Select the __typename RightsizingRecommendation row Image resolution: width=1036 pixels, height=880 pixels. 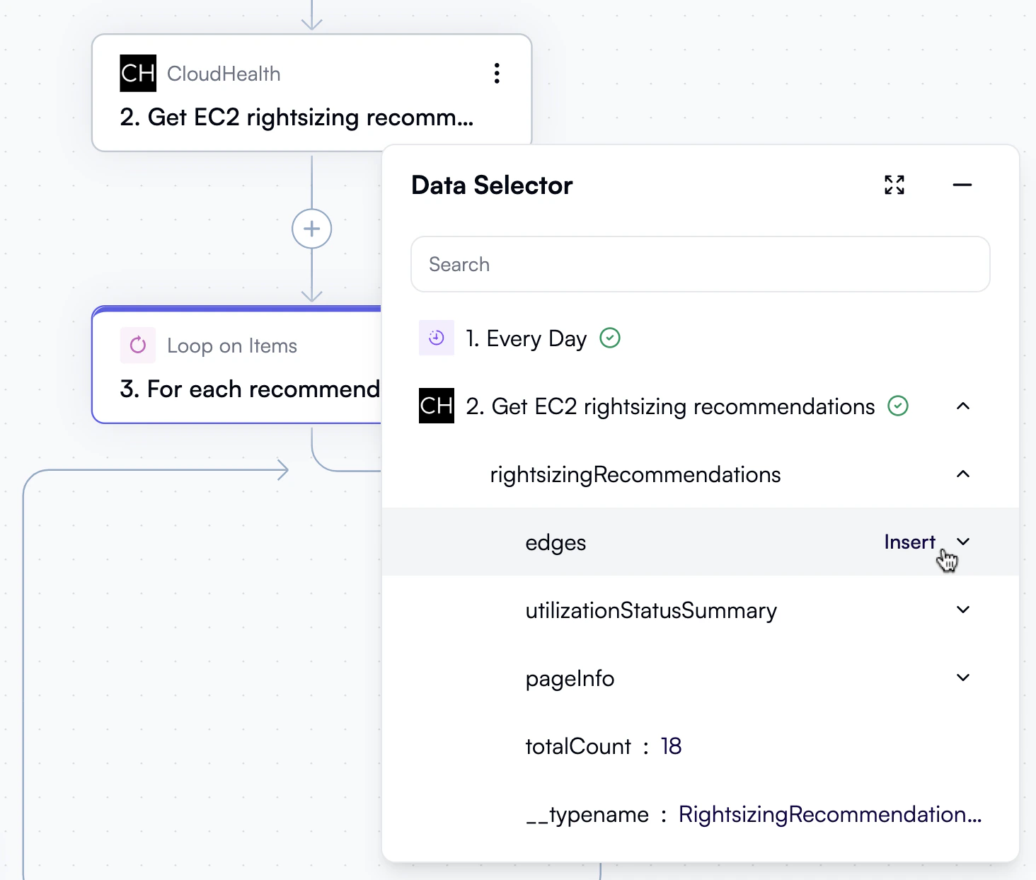754,814
